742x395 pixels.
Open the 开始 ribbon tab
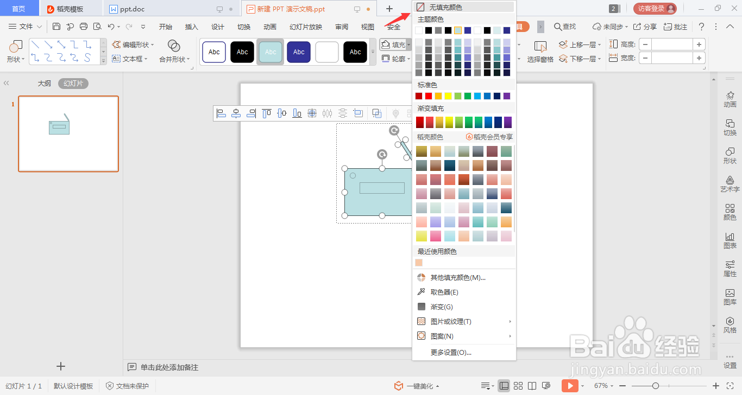click(x=166, y=27)
